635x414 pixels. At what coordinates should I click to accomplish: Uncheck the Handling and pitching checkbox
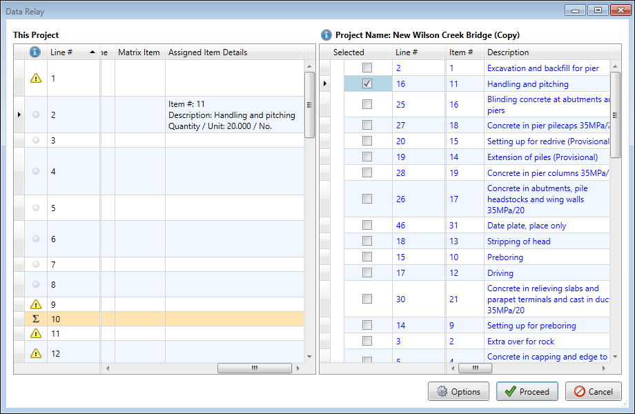pyautogui.click(x=367, y=83)
